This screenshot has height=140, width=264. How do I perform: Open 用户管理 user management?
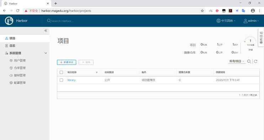point(20,60)
